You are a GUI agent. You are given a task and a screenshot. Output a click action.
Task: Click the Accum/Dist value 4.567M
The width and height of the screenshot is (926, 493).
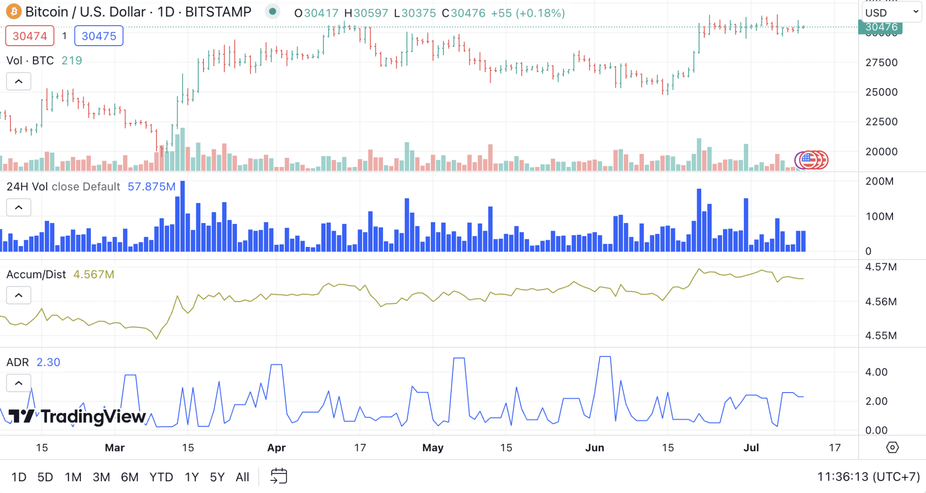point(94,275)
